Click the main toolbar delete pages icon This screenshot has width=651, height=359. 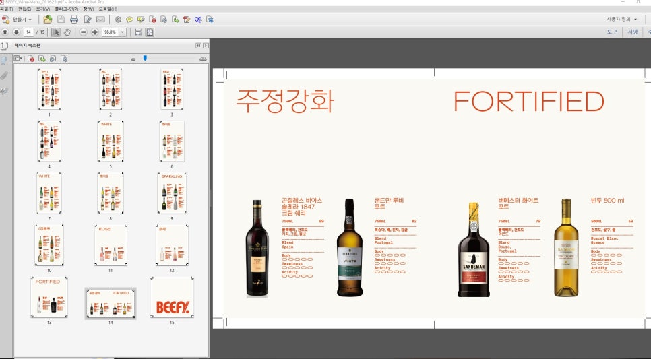(x=152, y=20)
